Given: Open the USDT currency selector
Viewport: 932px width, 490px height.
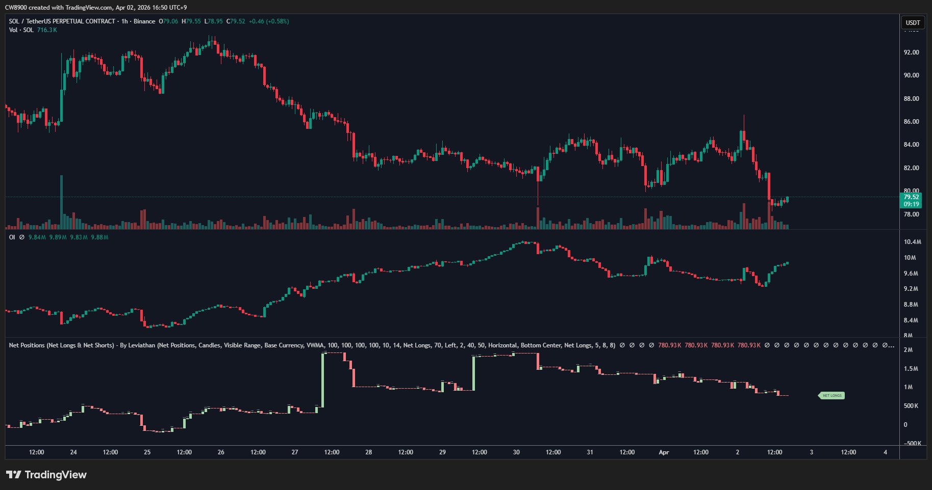Looking at the screenshot, I should [913, 22].
